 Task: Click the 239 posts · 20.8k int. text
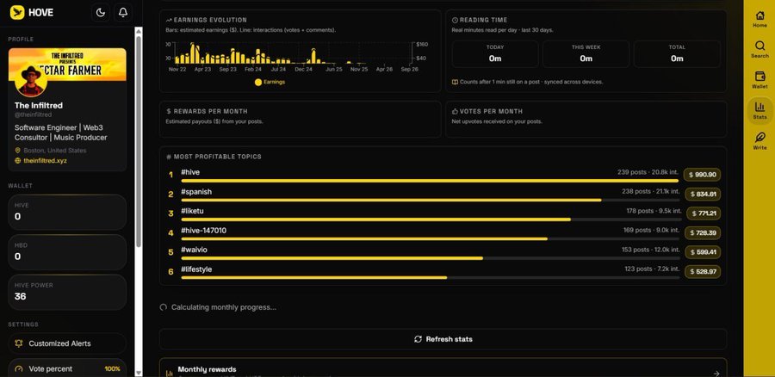tap(648, 172)
